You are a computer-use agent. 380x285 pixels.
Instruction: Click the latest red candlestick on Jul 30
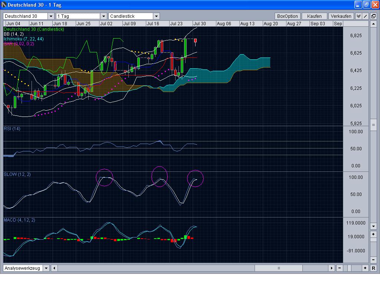[x=195, y=41]
